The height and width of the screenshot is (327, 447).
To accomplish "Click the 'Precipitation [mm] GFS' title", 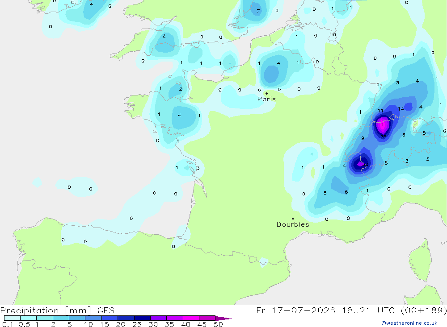I will (x=57, y=310).
